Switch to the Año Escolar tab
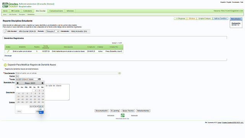This screenshot has width=245, height=138. 41,11
